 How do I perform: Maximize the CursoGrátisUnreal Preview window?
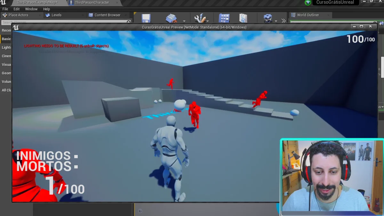click(362, 27)
